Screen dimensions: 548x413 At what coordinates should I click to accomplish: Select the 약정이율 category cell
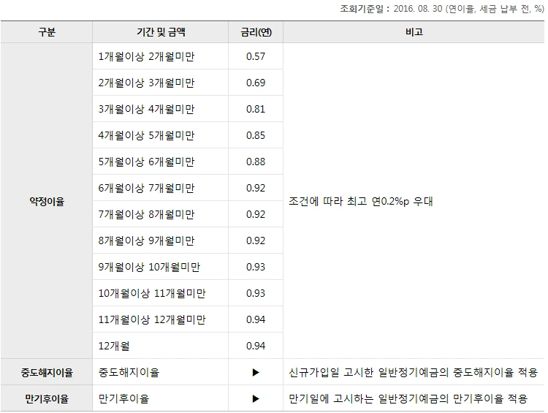(47, 201)
